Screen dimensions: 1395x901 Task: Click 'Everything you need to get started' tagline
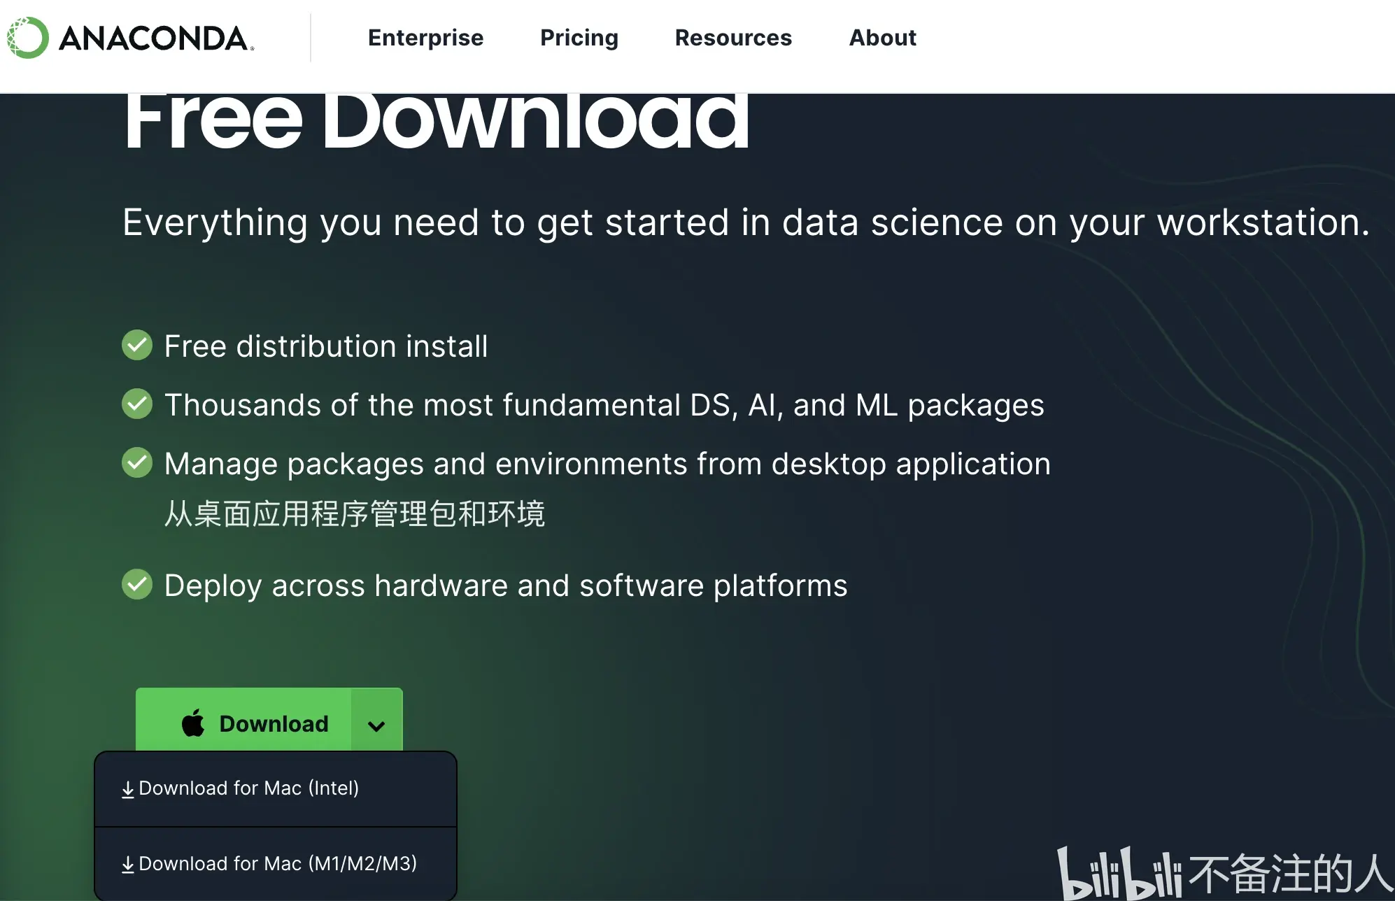pyautogui.click(x=746, y=224)
